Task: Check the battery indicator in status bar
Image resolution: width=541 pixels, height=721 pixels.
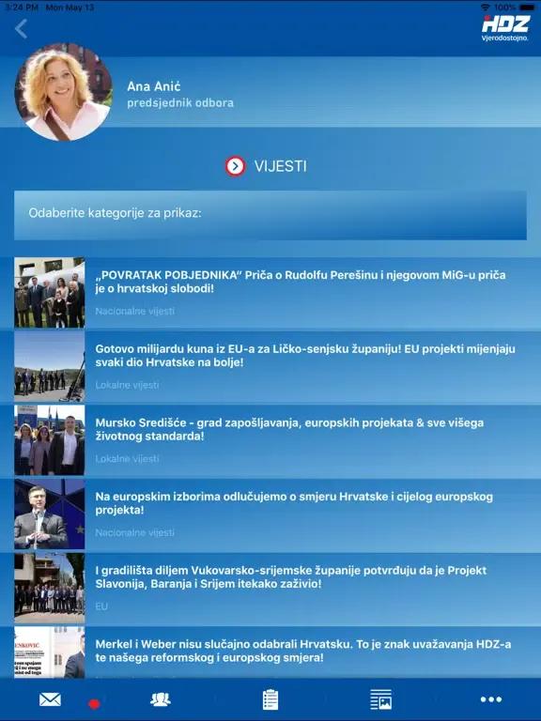Action: [x=527, y=8]
